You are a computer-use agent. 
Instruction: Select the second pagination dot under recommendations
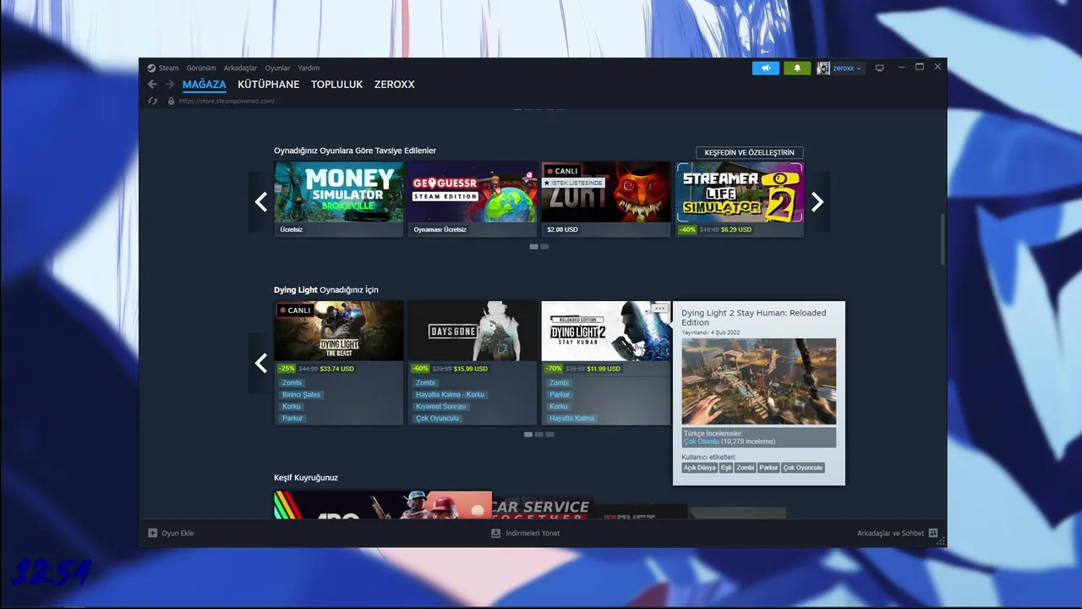tap(544, 246)
